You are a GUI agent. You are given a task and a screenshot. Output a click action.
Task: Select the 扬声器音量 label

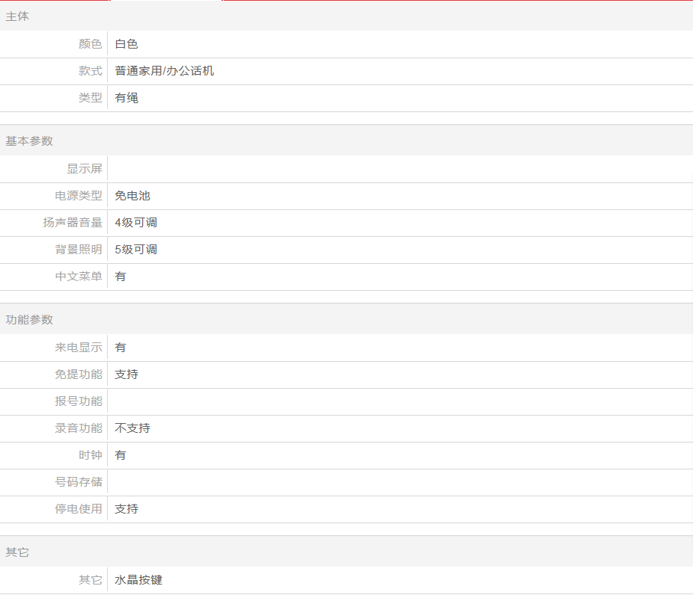coord(73,223)
